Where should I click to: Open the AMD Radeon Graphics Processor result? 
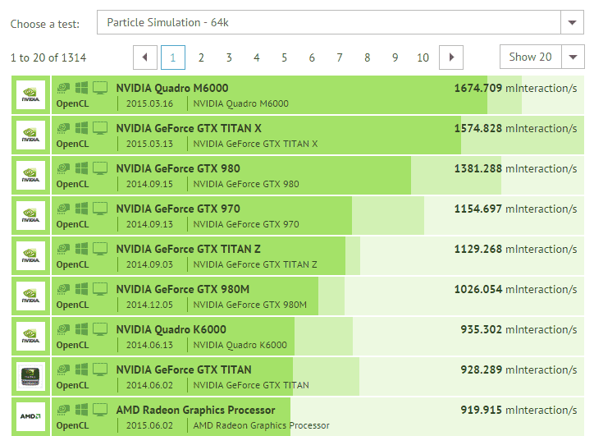tap(195, 410)
